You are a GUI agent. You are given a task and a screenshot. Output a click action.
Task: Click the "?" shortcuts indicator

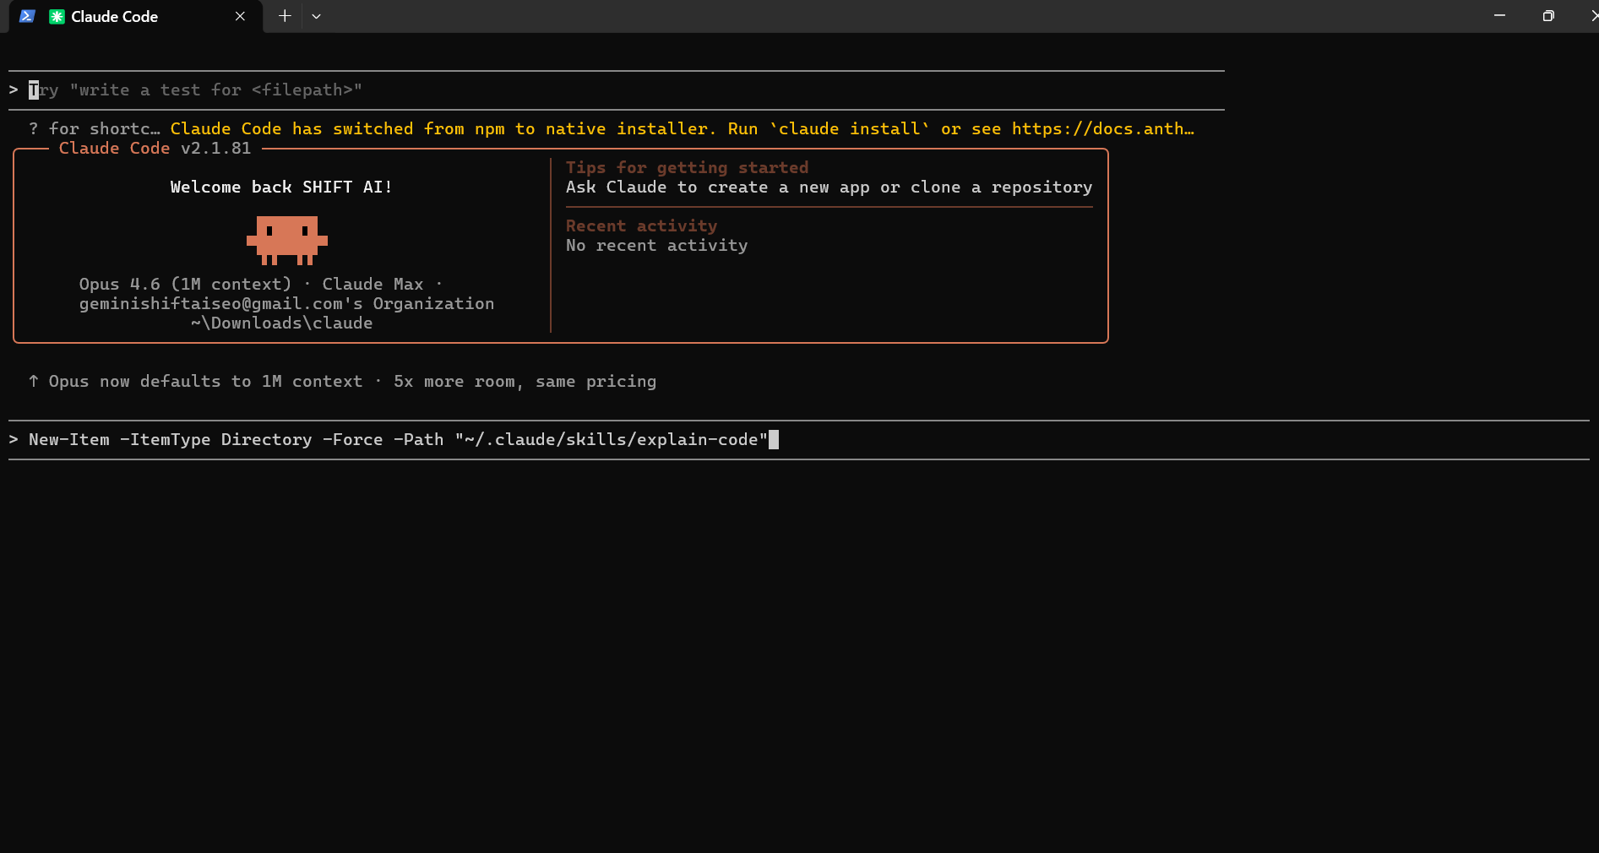tap(33, 128)
